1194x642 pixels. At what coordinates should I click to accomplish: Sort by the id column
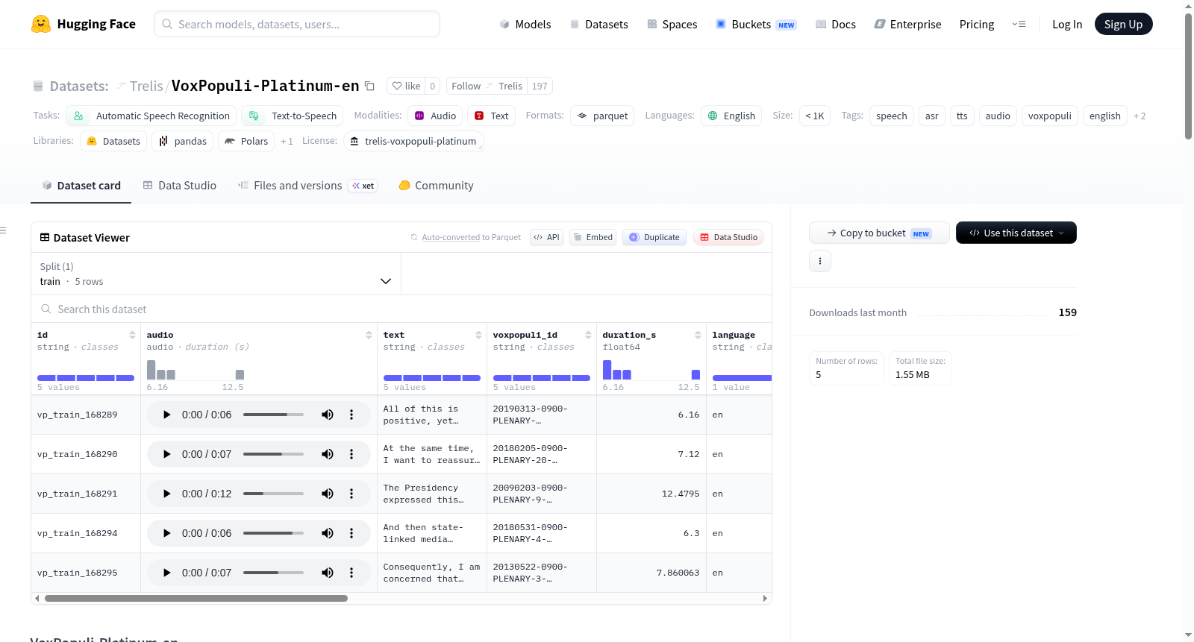coord(132,335)
